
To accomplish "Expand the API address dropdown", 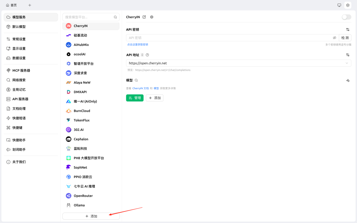I will tap(347, 63).
